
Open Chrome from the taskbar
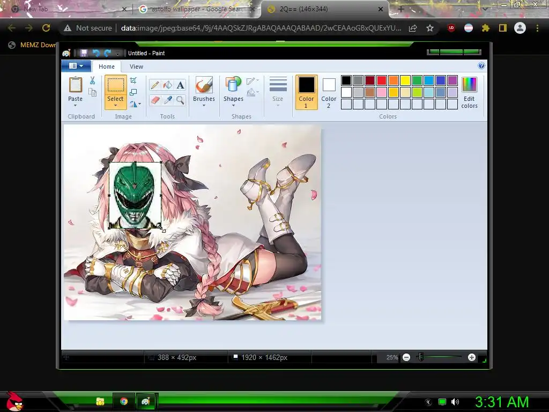coord(124,401)
